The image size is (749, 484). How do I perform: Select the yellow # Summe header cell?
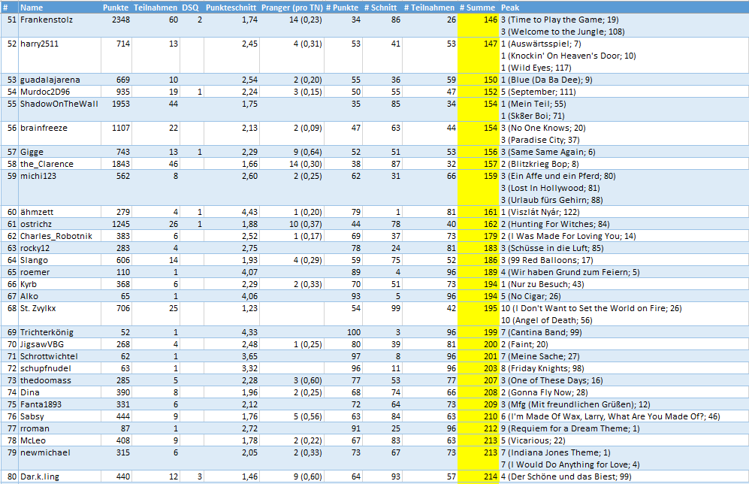click(x=479, y=7)
